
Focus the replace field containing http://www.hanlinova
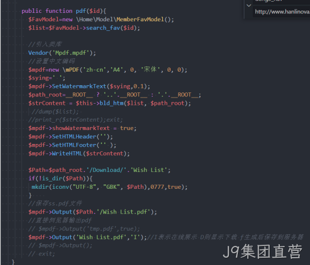point(281,12)
